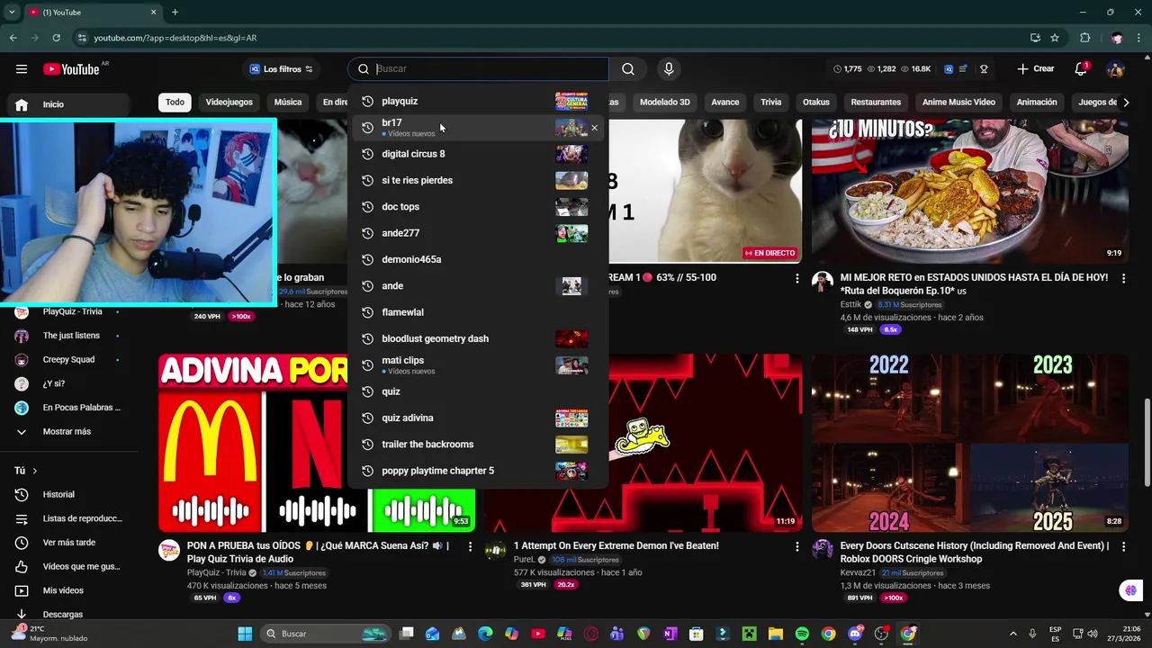This screenshot has width=1152, height=648.
Task: Click the Chrome address bar URL
Action: pos(175,38)
